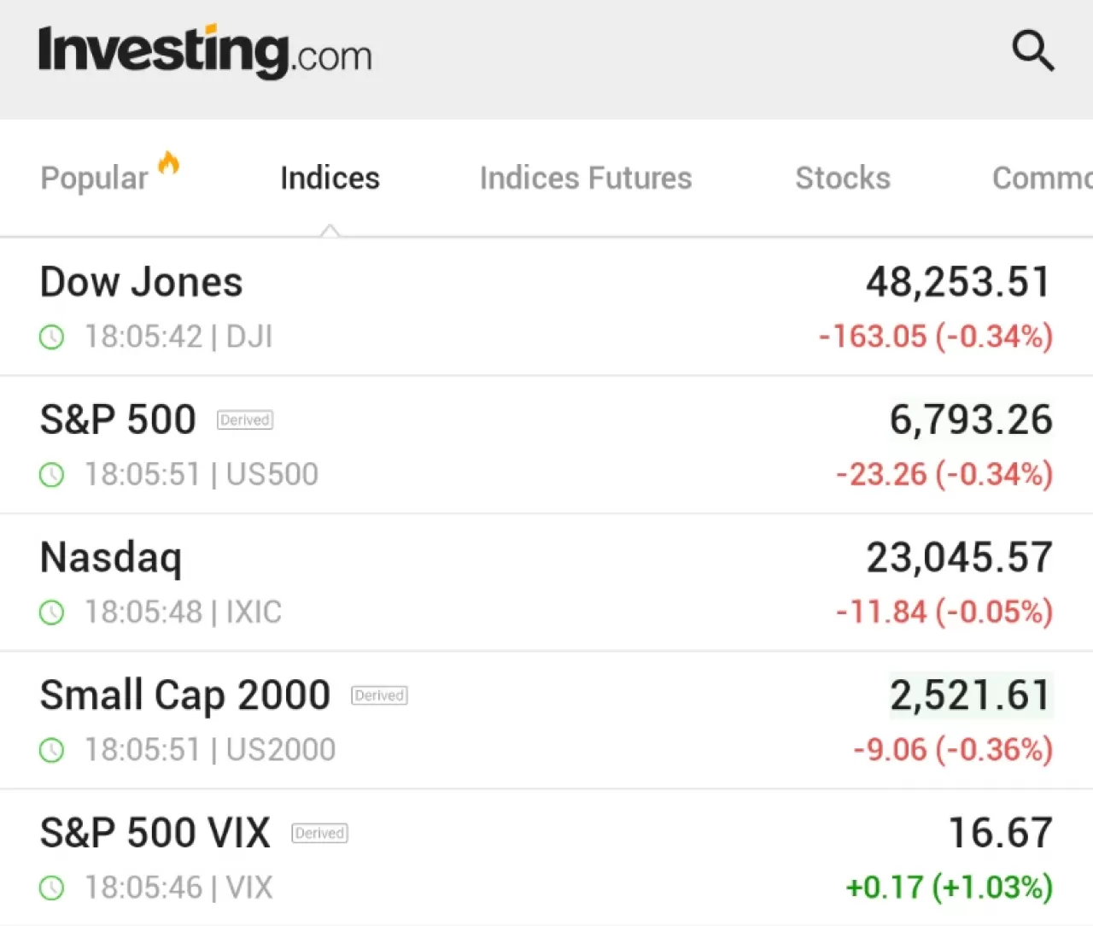1093x926 pixels.
Task: Click the Derived badge next to Small Cap 2000
Action: coord(379,695)
